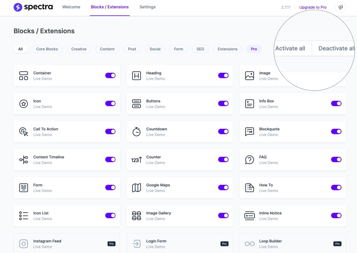Filter blocks by Creative category

click(79, 49)
